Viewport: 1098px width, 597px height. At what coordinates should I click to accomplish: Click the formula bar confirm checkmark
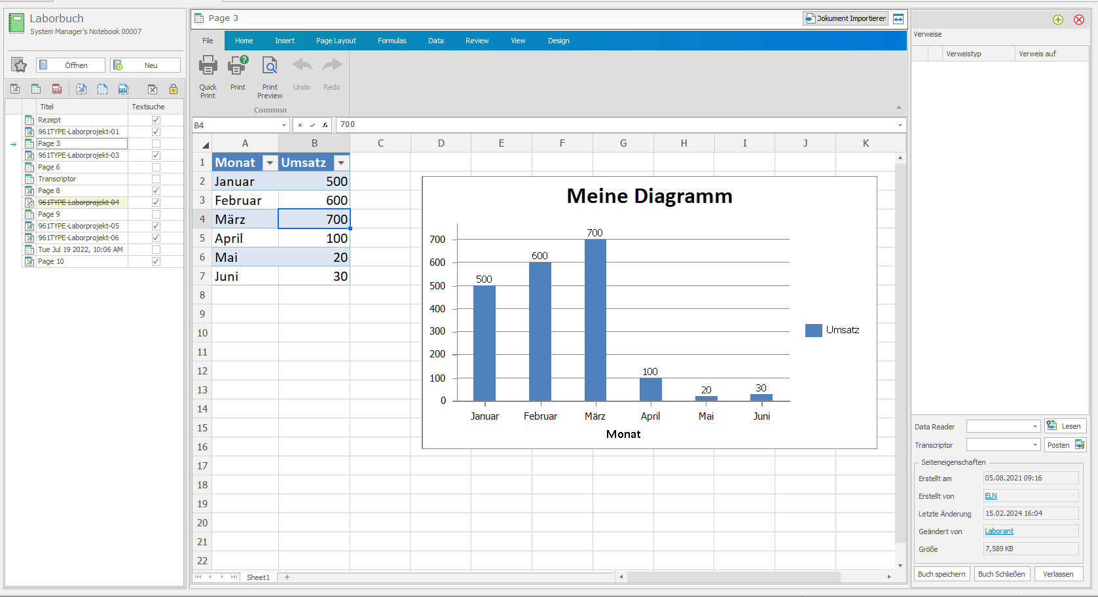(312, 125)
